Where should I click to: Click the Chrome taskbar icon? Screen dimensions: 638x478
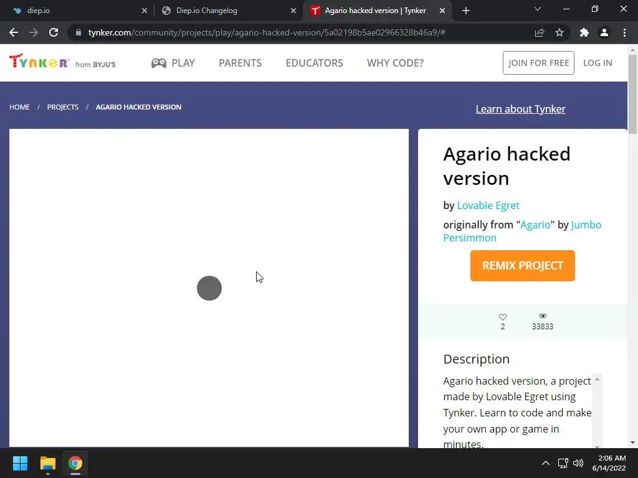pos(75,463)
